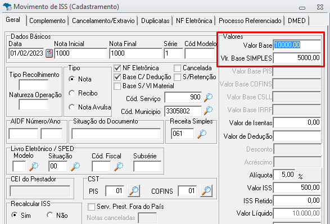This screenshot has width=330, height=224.
Task: Close the Movimento de ISS window
Action: [x=320, y=7]
